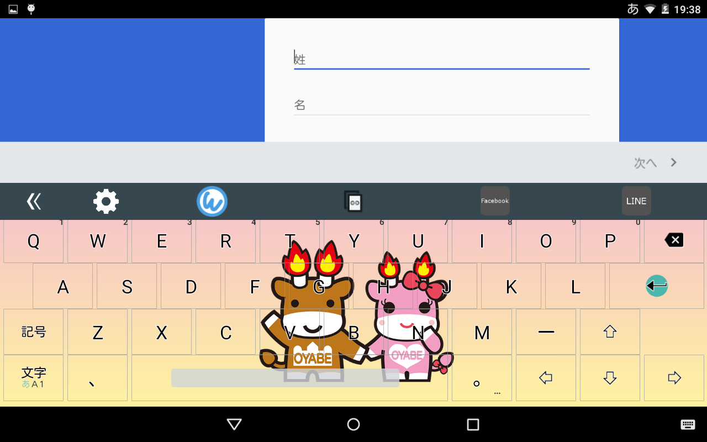Viewport: 707px width, 442px height.
Task: Tap the space bar
Action: (289, 378)
